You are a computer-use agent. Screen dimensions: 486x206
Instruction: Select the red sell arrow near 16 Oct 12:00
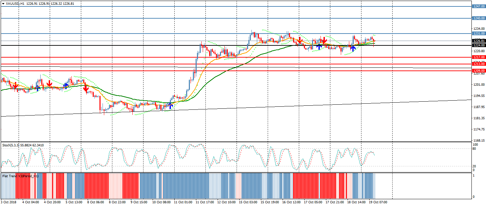(299, 41)
